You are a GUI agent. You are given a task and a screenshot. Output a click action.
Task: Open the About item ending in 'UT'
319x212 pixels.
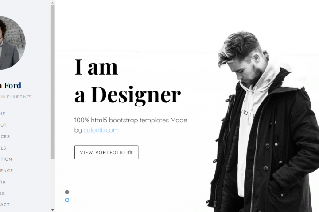tap(3, 125)
